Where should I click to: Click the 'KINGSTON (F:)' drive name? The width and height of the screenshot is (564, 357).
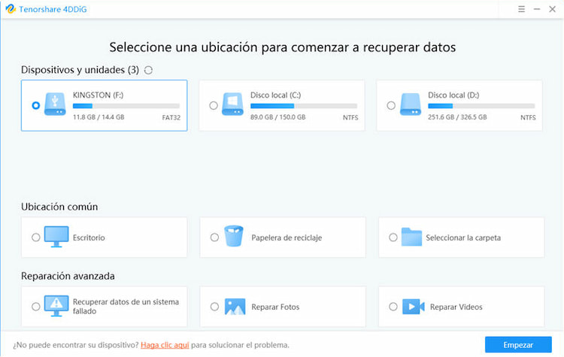coord(99,95)
